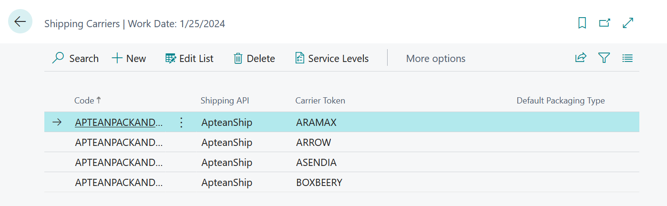Toggle the filter pane icon

604,58
